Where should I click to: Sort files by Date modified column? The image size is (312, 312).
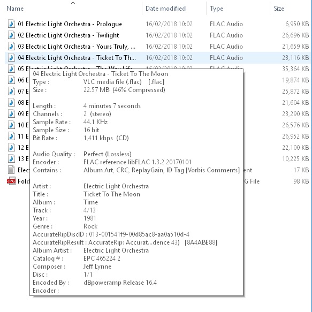point(165,9)
